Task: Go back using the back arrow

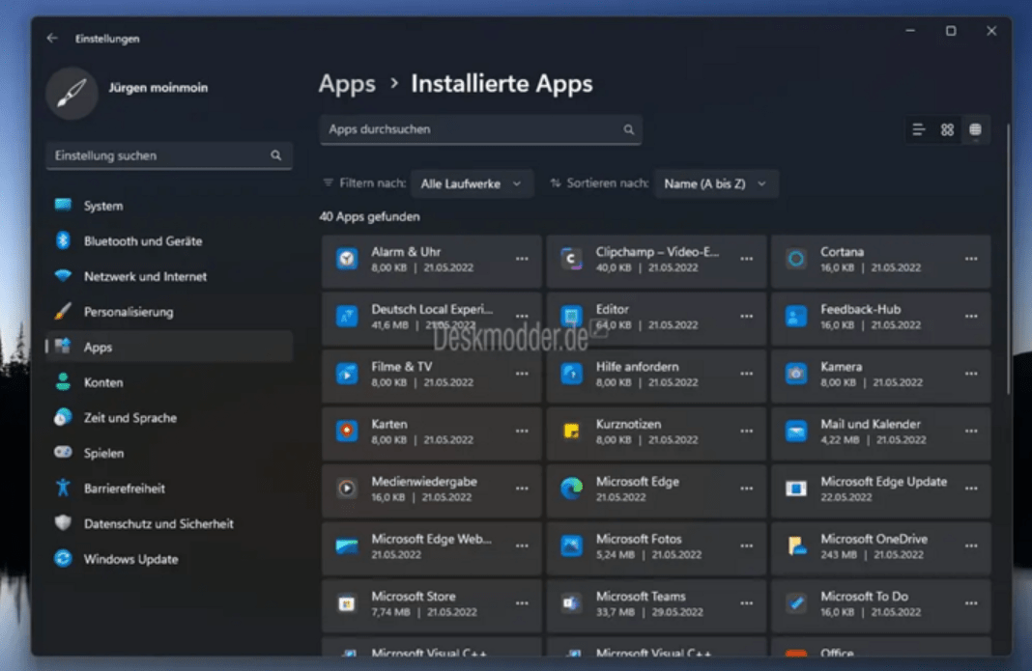Action: (52, 39)
